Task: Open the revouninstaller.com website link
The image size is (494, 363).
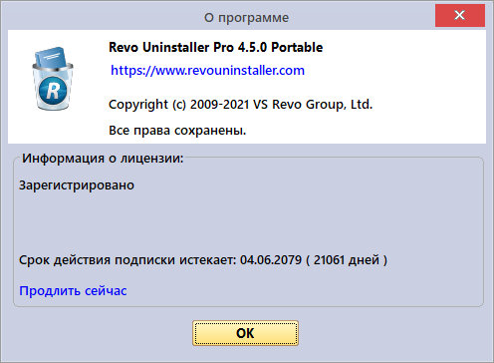Action: (207, 70)
